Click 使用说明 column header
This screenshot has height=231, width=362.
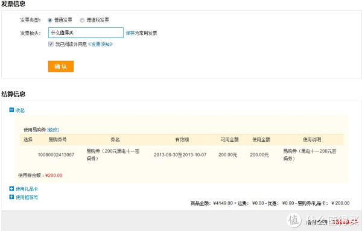point(312,139)
